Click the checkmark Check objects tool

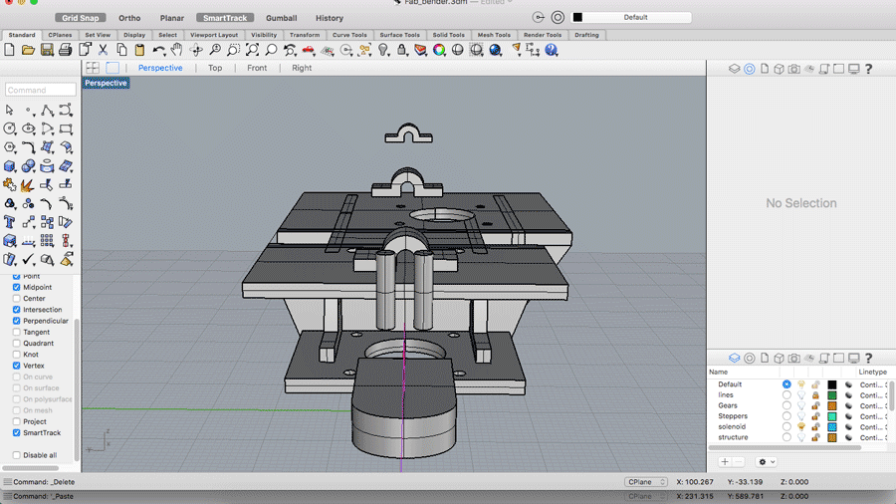click(x=28, y=259)
